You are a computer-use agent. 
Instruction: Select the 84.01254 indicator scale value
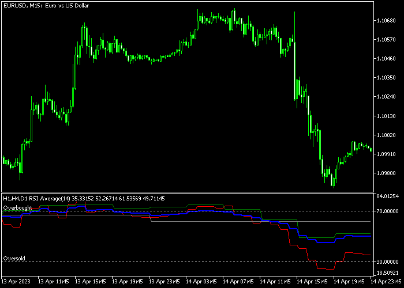pyautogui.click(x=387, y=196)
